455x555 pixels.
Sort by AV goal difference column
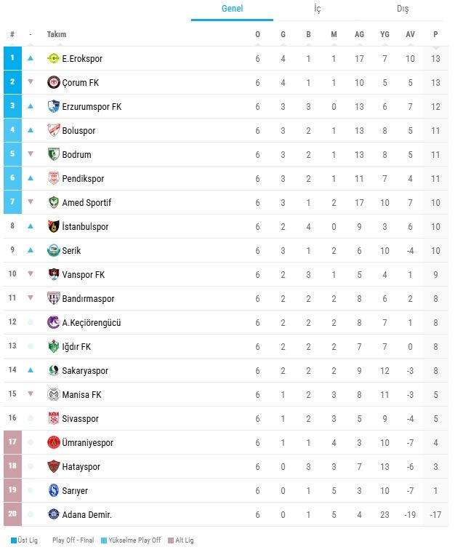tap(410, 34)
